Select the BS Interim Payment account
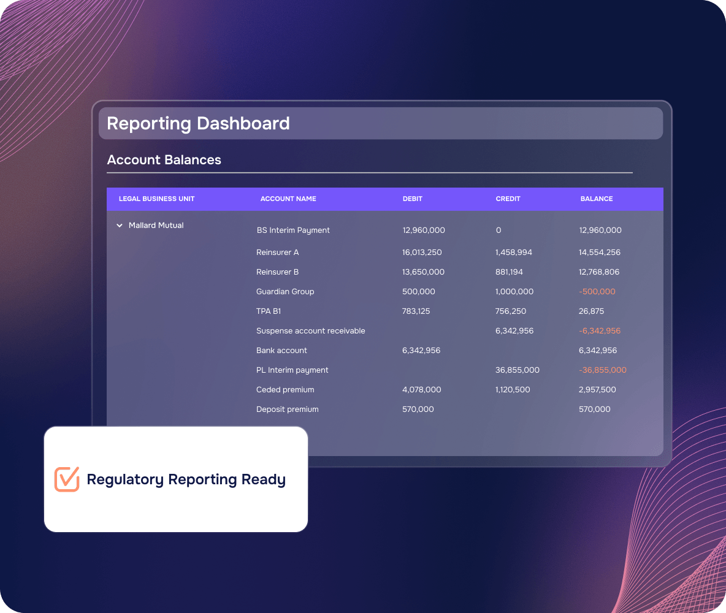Viewport: 726px width, 613px height. (x=293, y=230)
